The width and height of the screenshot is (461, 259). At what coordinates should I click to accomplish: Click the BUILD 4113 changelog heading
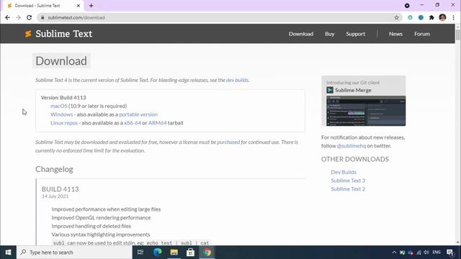[x=61, y=189]
